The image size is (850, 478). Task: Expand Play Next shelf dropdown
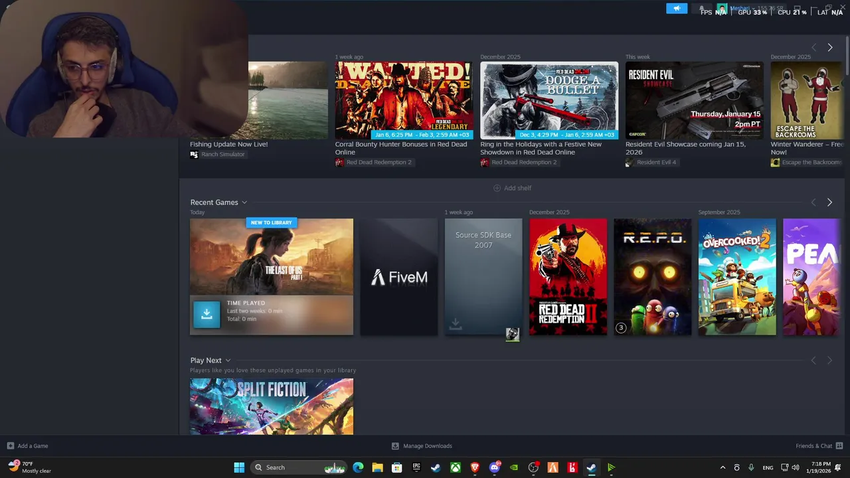(x=228, y=360)
